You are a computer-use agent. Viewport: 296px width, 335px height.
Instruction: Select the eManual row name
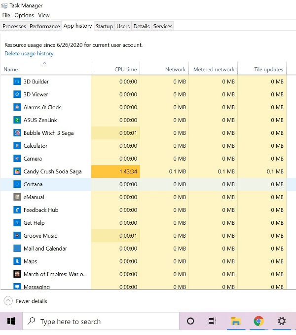[34, 197]
